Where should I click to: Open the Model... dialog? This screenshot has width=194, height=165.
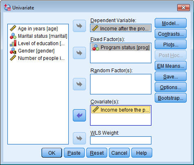tap(171, 23)
